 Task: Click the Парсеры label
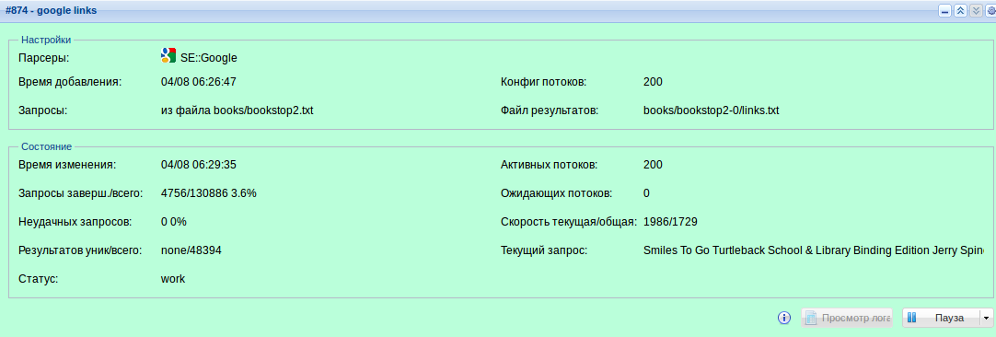44,58
